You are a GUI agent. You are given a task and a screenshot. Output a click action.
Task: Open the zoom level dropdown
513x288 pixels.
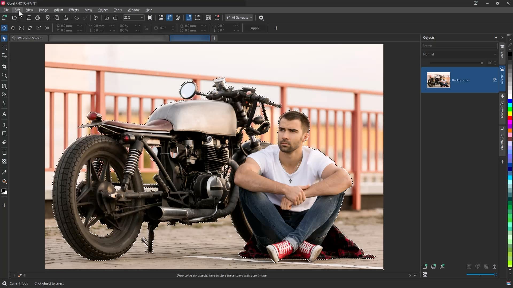[142, 18]
